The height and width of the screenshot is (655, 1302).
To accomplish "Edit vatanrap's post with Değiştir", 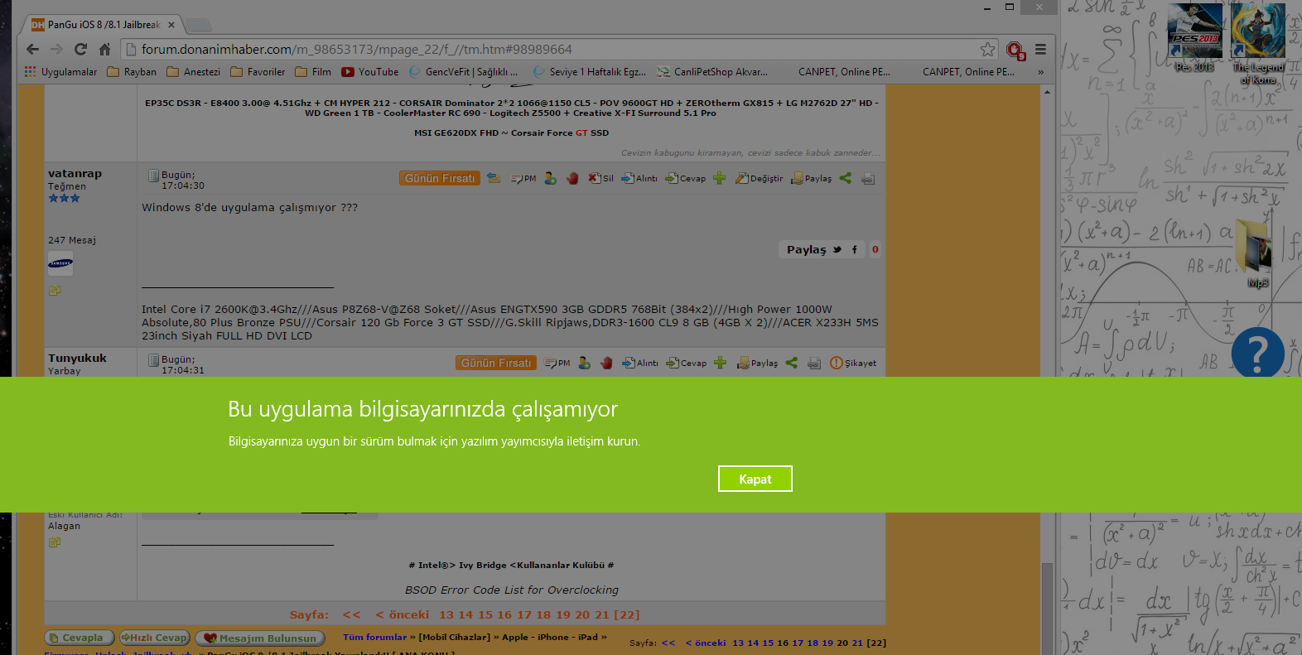I will 759,178.
